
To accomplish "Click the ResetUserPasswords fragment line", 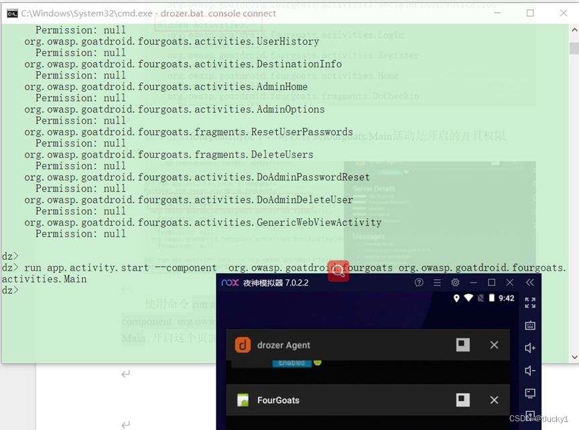I will click(x=189, y=132).
